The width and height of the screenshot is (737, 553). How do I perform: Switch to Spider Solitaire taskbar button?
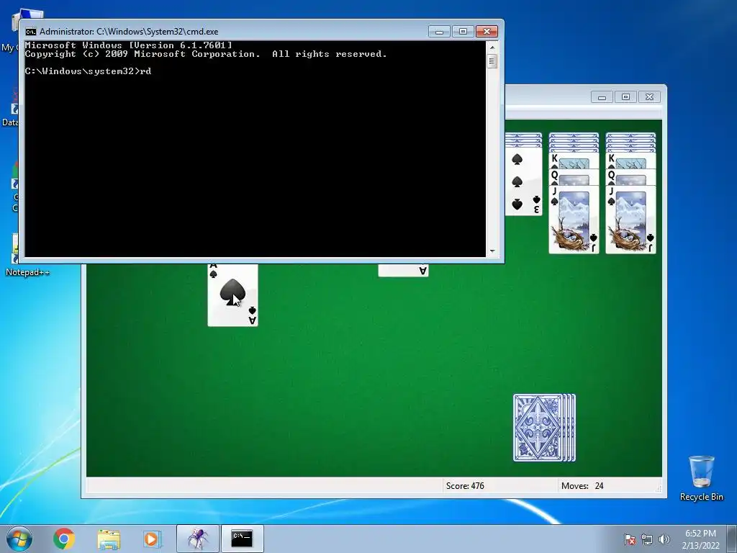coord(197,539)
